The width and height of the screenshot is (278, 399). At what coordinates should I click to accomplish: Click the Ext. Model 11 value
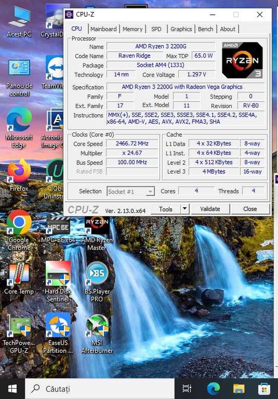pyautogui.click(x=187, y=106)
